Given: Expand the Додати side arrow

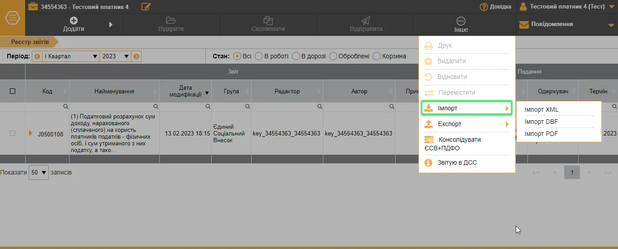Looking at the screenshot, I should (x=111, y=25).
